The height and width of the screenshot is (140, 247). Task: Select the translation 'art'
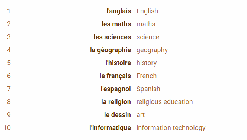[x=141, y=115]
